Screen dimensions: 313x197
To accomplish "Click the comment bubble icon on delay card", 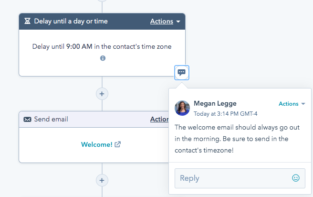I will pos(182,73).
